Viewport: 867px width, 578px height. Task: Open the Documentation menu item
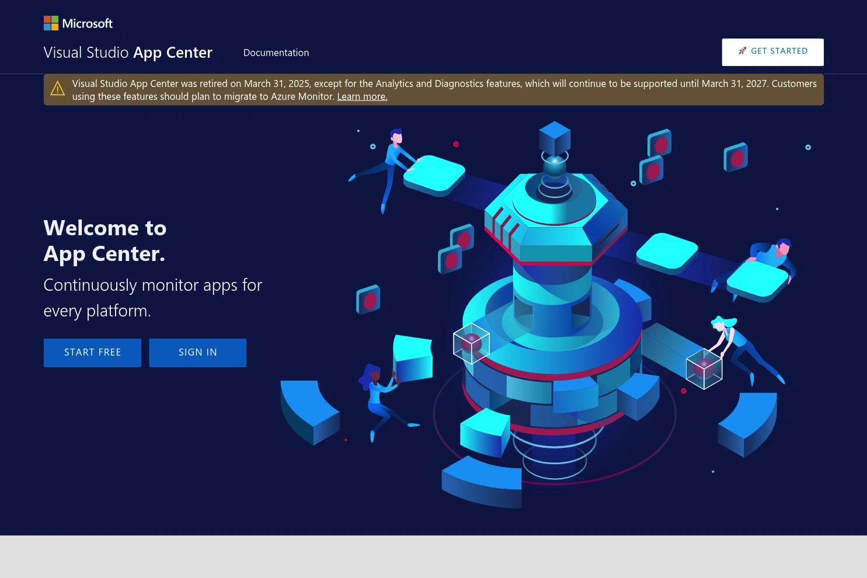pos(276,53)
